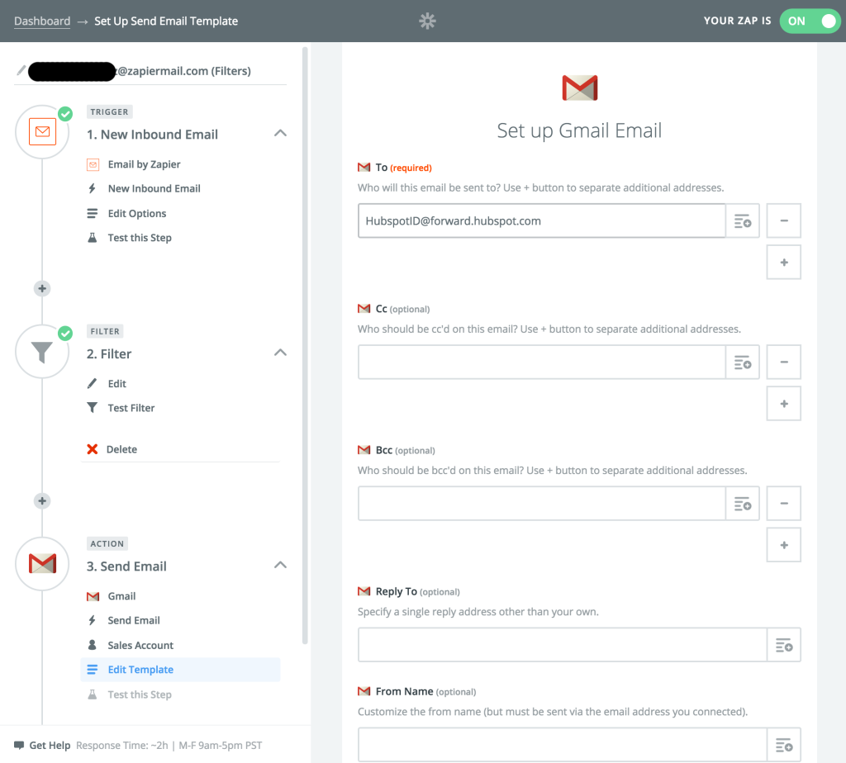
Task: Open Edit Options in trigger step
Action: [x=137, y=214]
